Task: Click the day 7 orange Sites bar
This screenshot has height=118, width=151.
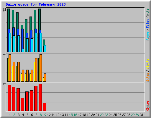Action: pyautogui.click(x=36, y=70)
